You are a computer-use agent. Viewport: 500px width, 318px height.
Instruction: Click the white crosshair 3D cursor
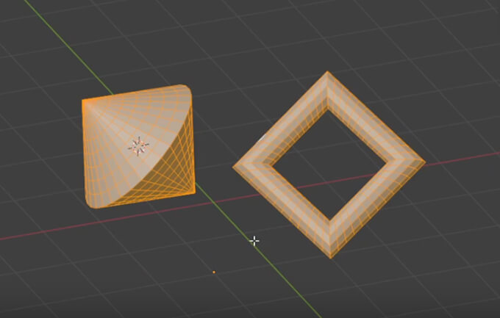[254, 241]
